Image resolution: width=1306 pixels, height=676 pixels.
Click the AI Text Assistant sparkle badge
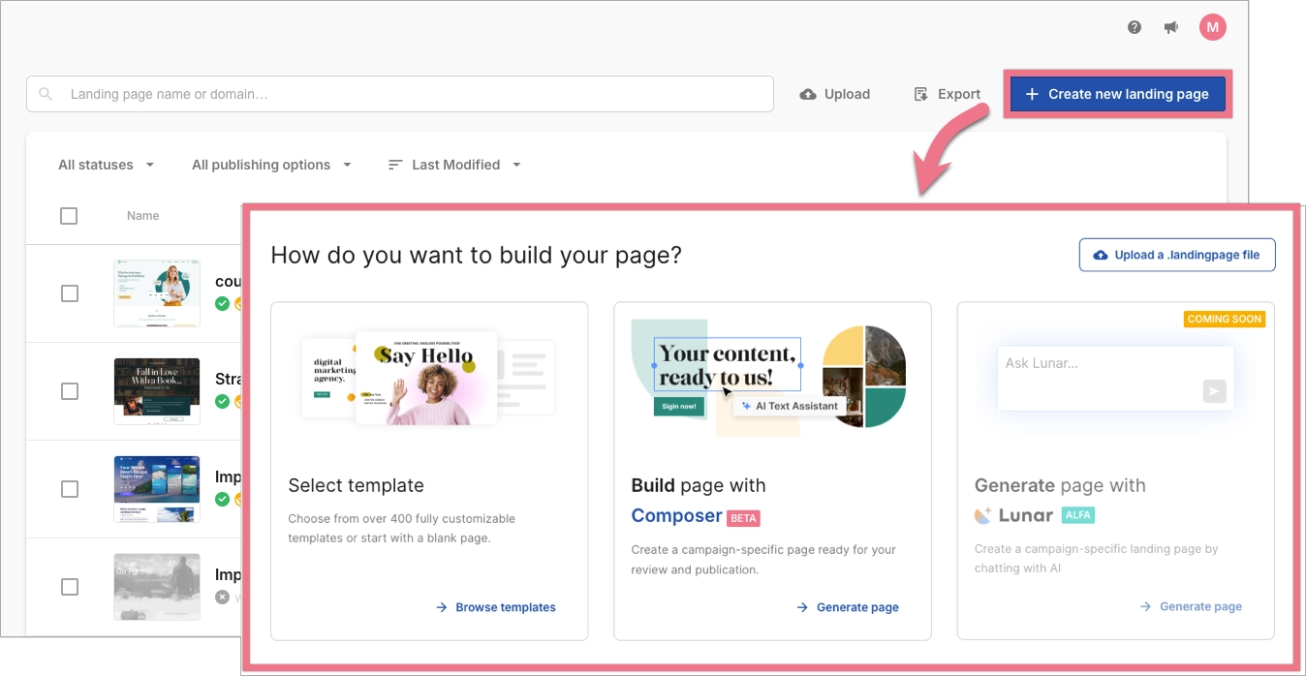pos(790,405)
